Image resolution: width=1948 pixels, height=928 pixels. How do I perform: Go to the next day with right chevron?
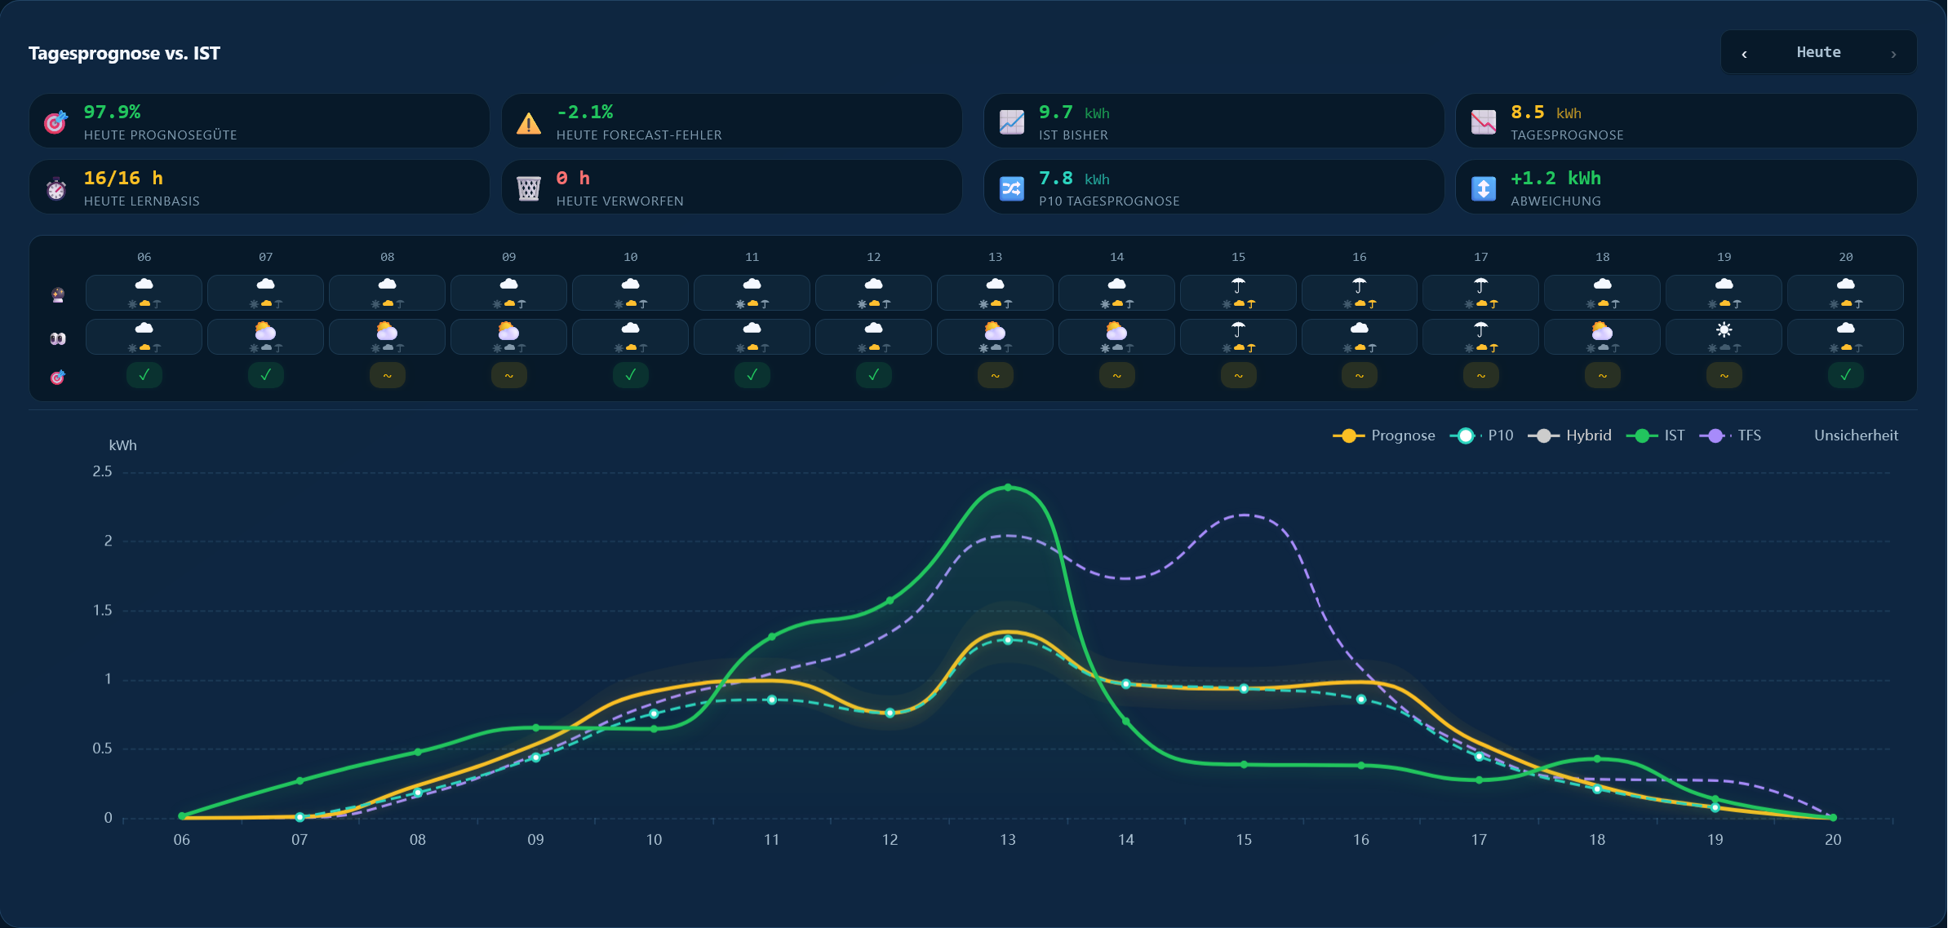[x=1893, y=54]
